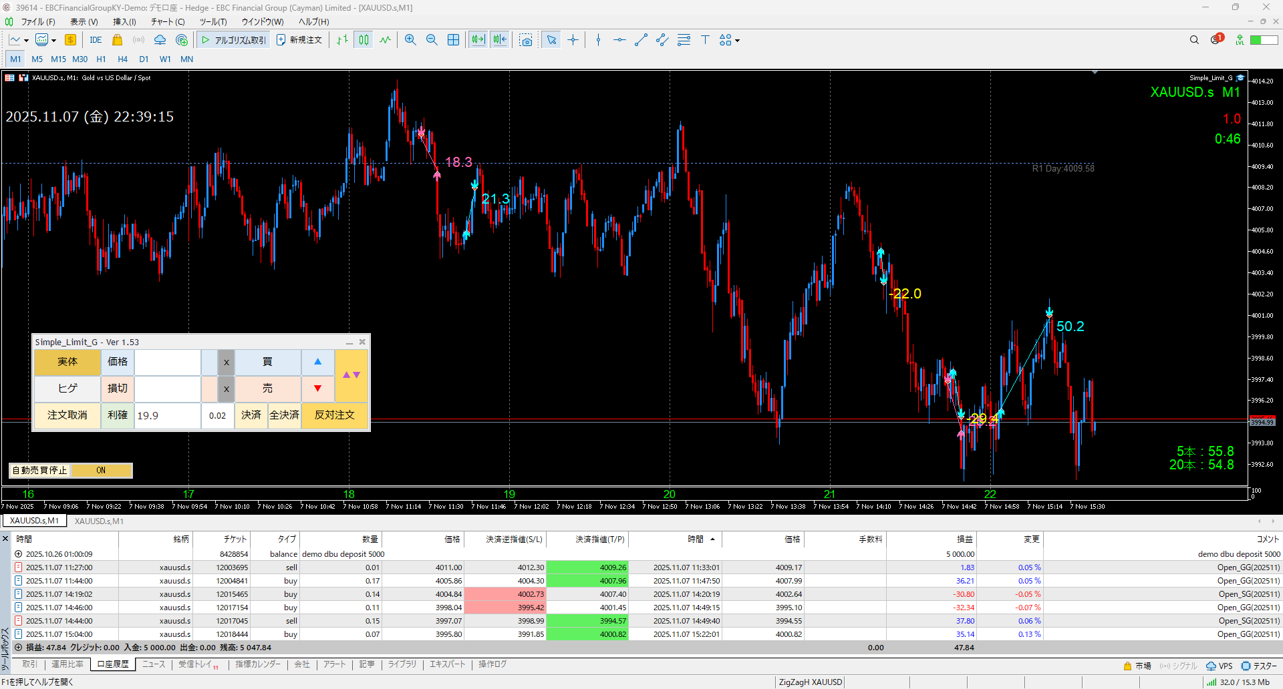The width and height of the screenshot is (1283, 689).
Task: Toggle the chart auto-scroll button
Action: click(478, 40)
